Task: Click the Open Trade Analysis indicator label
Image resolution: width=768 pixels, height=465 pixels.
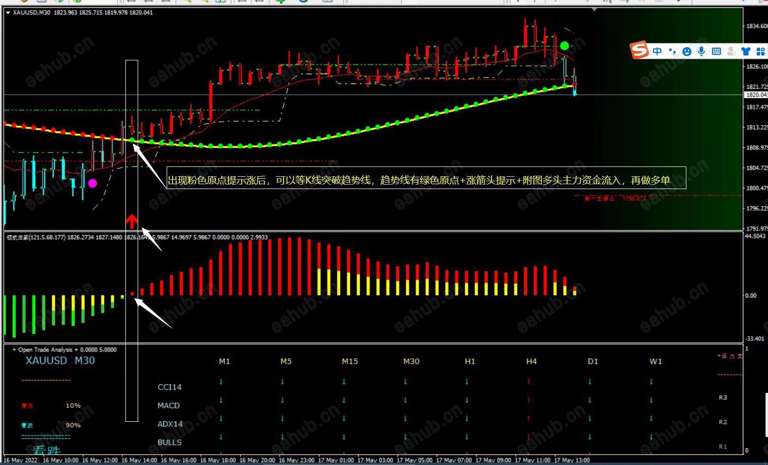Action: 64,350
